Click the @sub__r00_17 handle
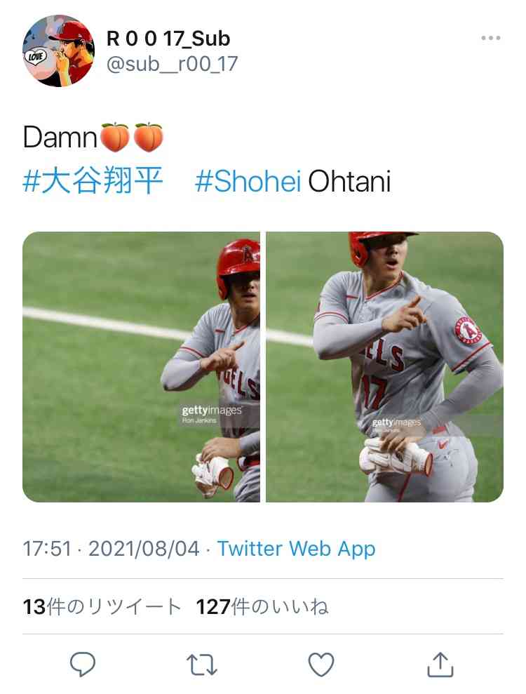 click(172, 64)
